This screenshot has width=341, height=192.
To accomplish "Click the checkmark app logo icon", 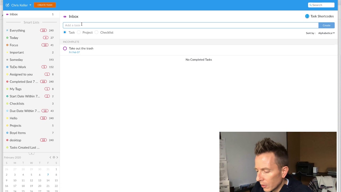I will pos(7,5).
